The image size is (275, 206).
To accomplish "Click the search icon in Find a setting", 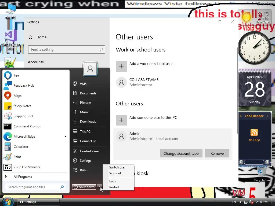I will [101, 50].
